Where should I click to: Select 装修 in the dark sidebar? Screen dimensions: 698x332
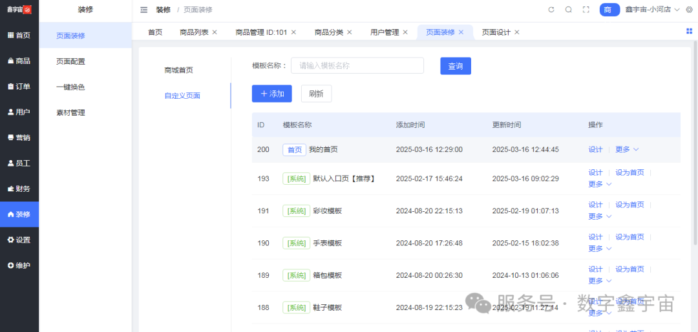[x=19, y=214]
